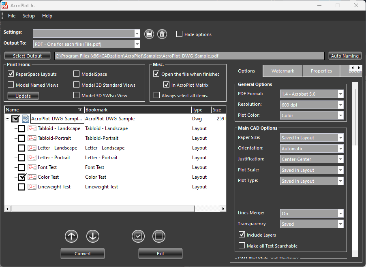Image resolution: width=366 pixels, height=267 pixels.
Task: Click the Tabloid-Portrait layout icon
Action: click(32, 138)
